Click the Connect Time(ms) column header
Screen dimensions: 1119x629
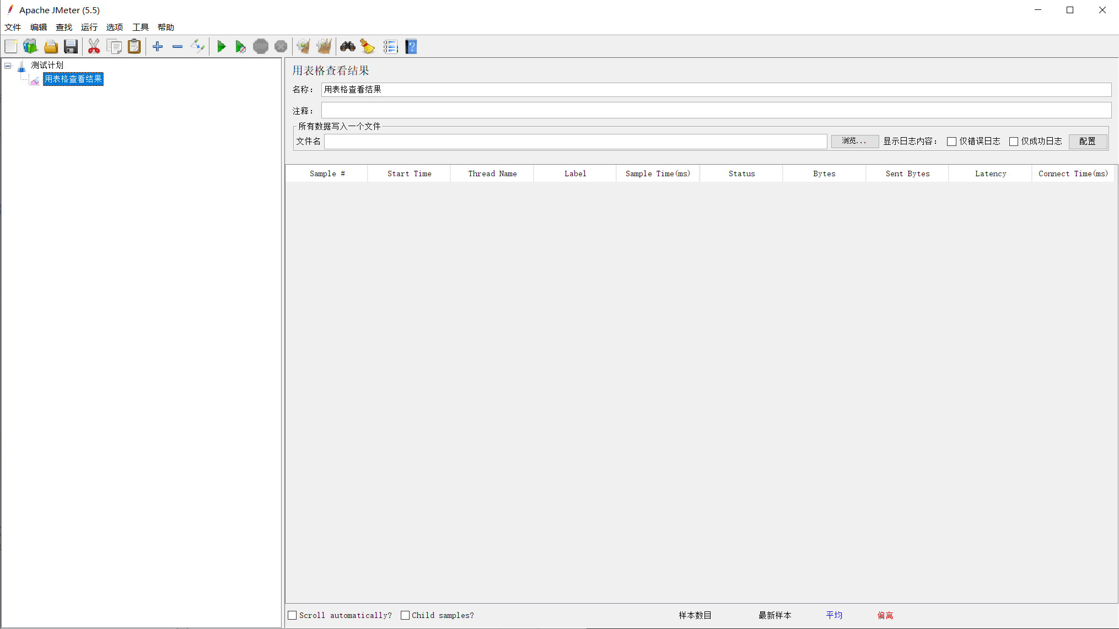[1073, 173]
